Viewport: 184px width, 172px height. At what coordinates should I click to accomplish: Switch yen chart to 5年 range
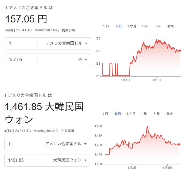[157, 26]
